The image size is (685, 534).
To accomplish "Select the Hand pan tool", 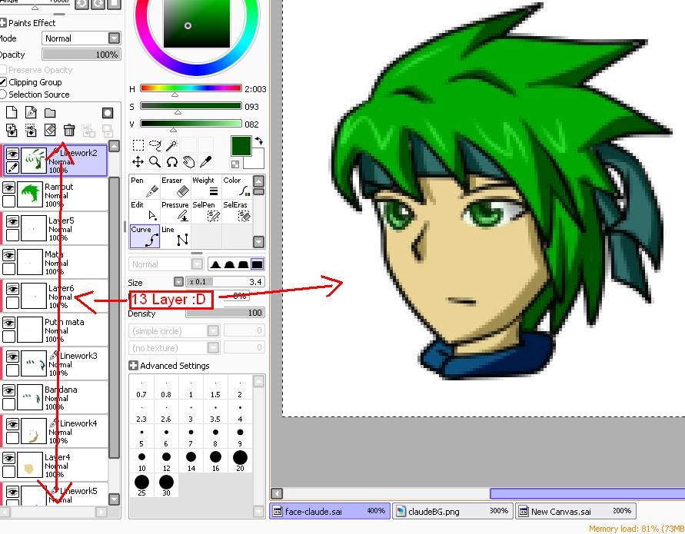I will (189, 162).
